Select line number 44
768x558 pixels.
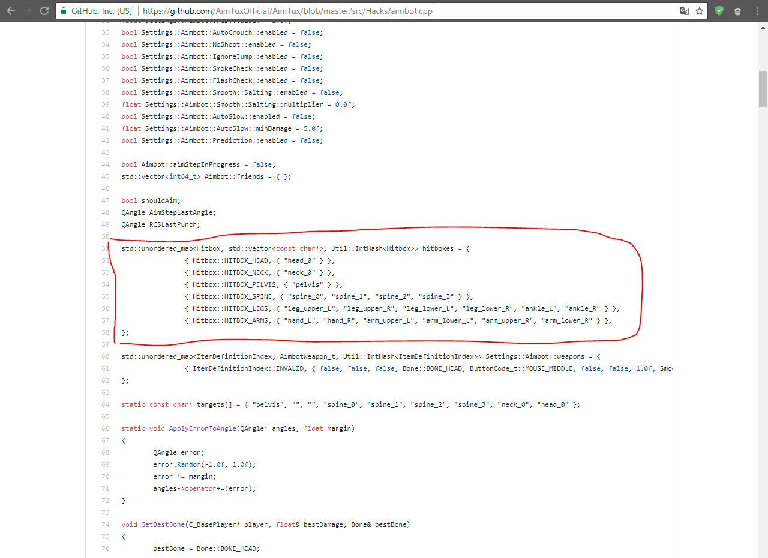coord(106,164)
